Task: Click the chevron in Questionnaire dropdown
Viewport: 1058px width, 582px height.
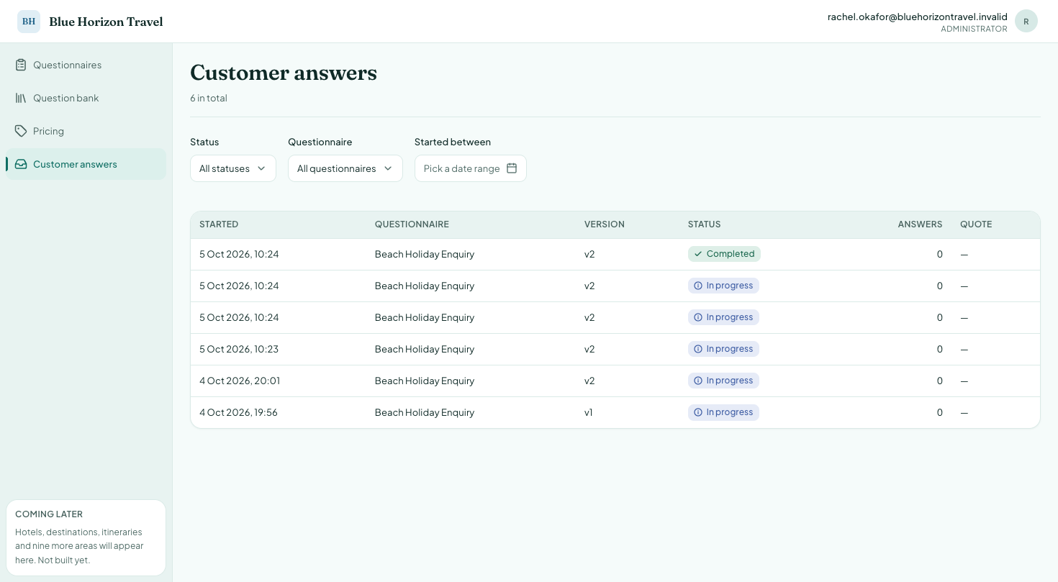Action: coord(388,168)
